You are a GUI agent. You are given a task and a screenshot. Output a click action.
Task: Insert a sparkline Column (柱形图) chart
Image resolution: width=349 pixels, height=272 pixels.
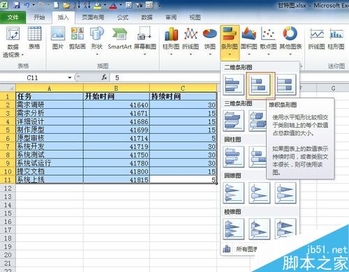point(336,38)
